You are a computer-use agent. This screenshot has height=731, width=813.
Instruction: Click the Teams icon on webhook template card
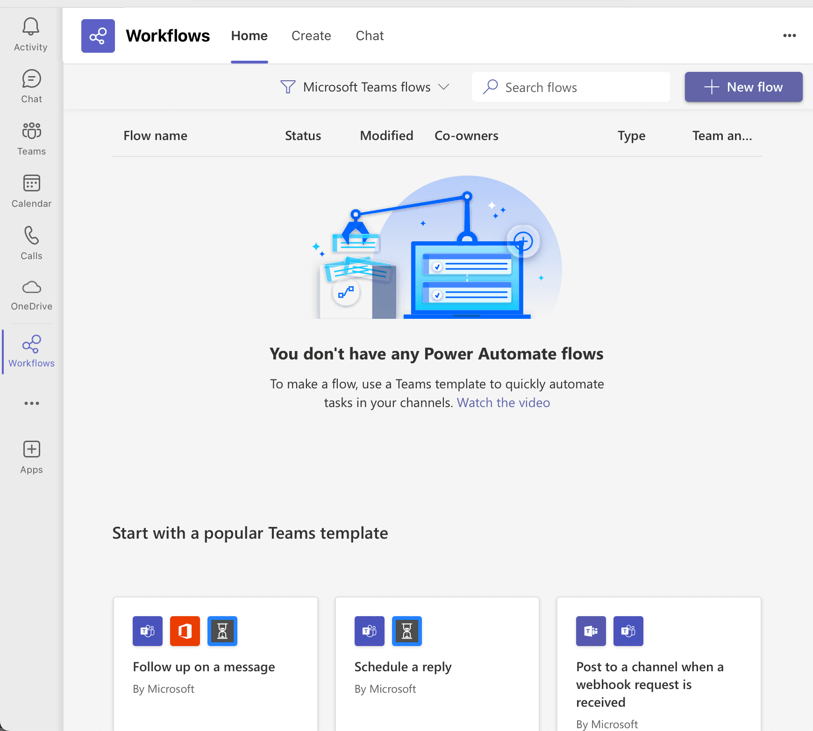coord(628,631)
